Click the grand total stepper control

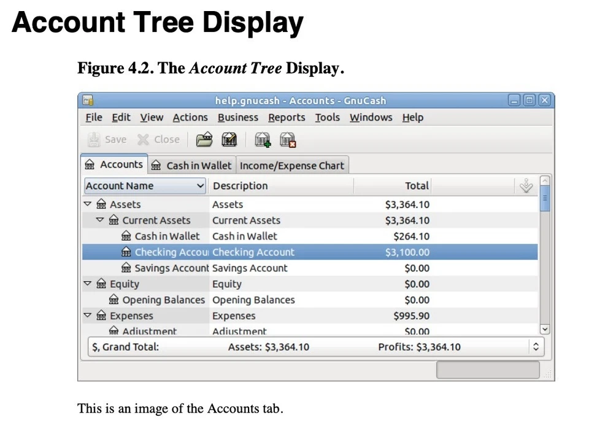(536, 346)
